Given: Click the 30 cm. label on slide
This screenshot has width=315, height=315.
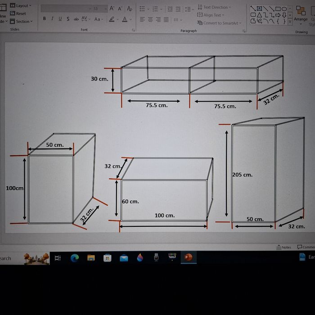Looking at the screenshot, I should coord(99,79).
